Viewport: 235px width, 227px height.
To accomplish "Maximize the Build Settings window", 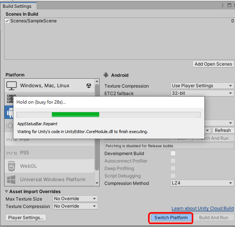I will pos(229,5).
